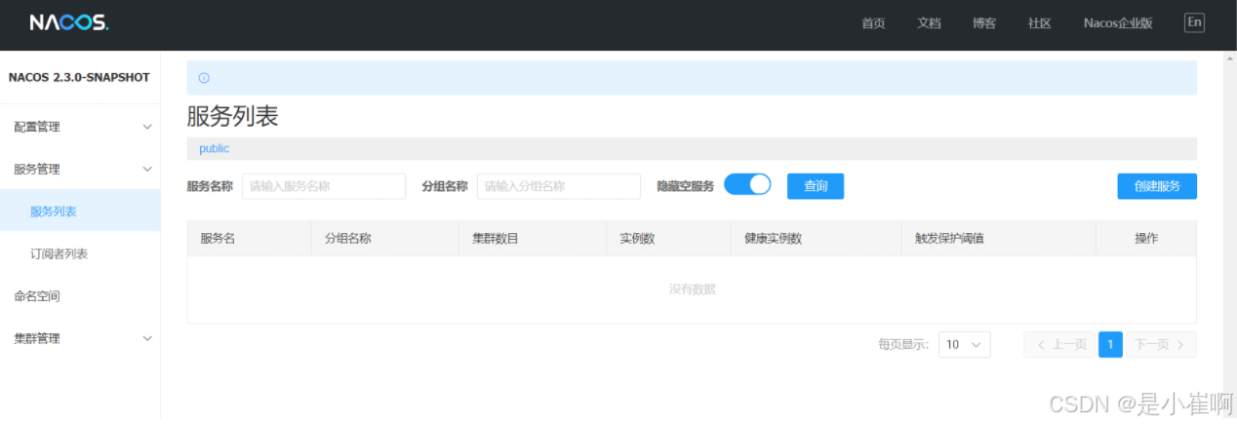Open 首页 in the top navigation
1237x425 pixels.
873,23
